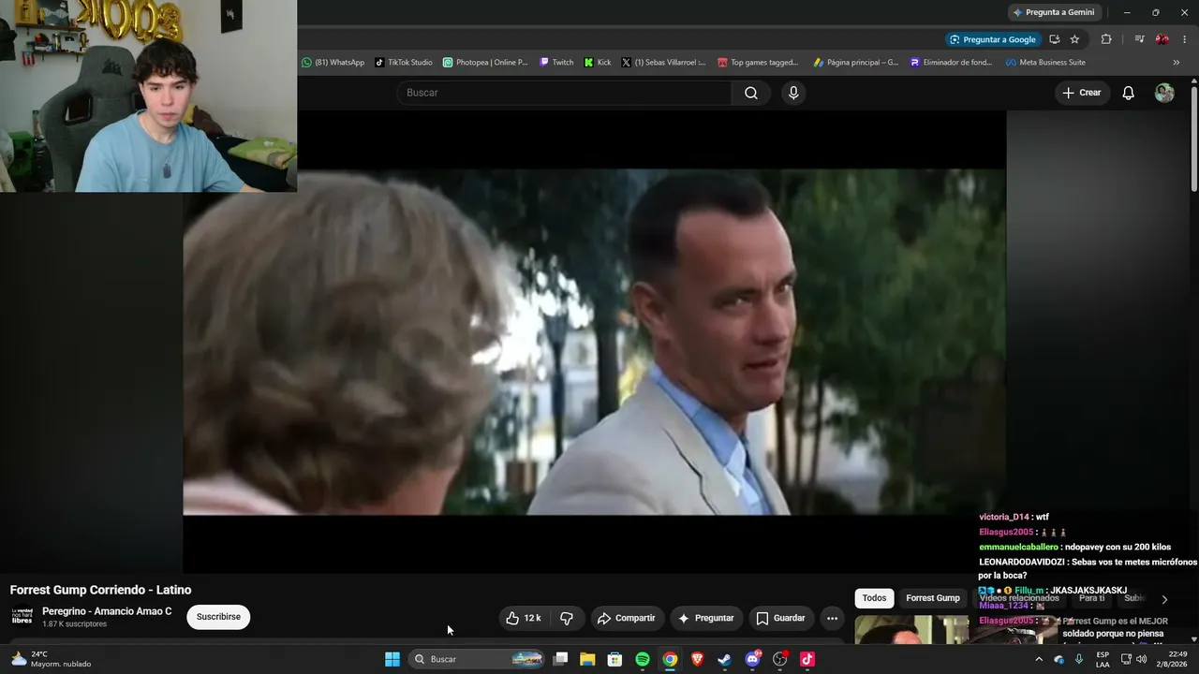Like the video with thumbs up
Viewport: 1199px width, 674px height.
(524, 618)
